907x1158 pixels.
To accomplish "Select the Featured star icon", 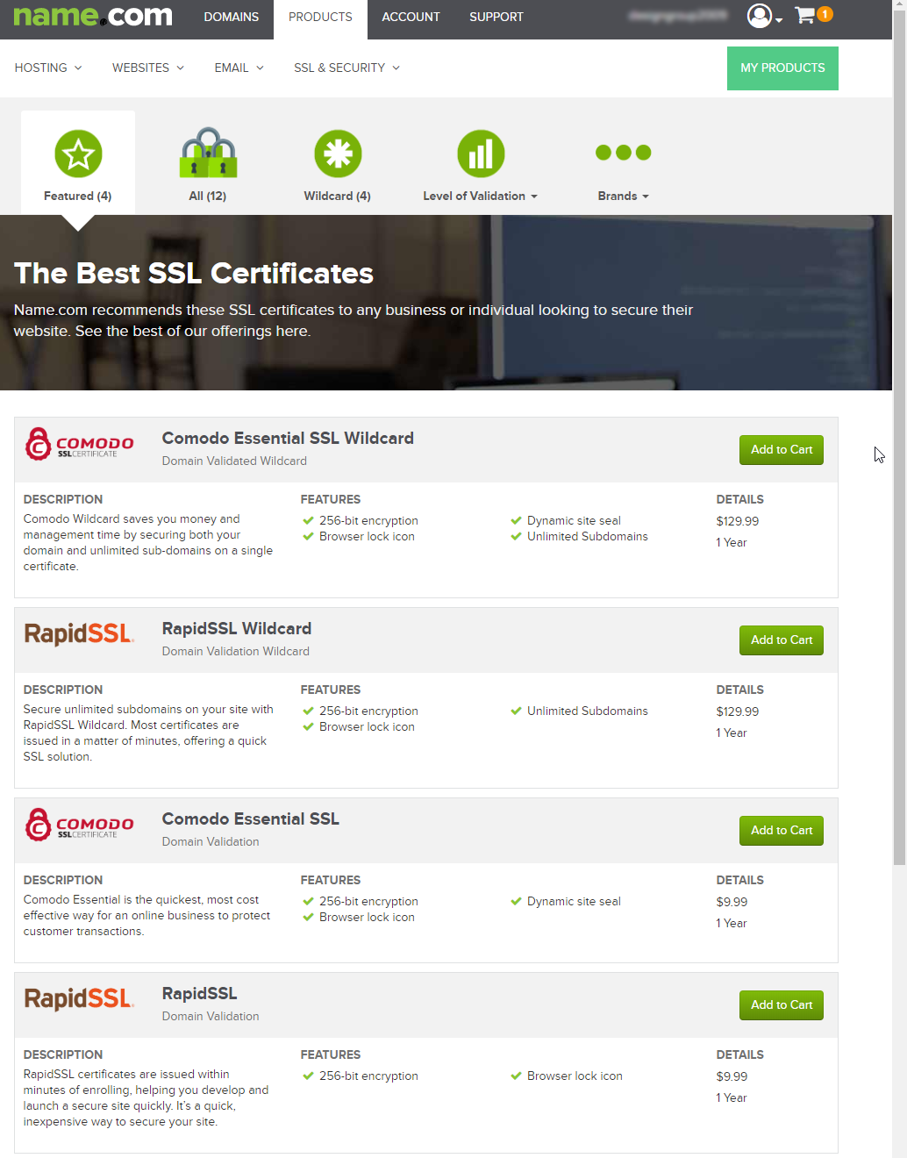I will 78,154.
